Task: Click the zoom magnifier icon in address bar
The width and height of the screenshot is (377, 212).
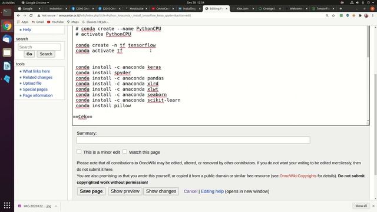Action: coord(327,16)
